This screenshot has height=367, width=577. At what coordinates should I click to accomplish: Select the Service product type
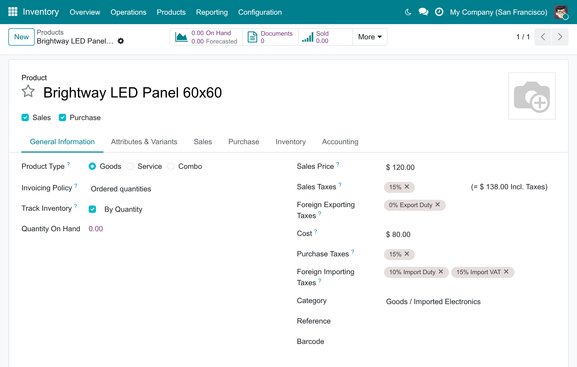(130, 166)
